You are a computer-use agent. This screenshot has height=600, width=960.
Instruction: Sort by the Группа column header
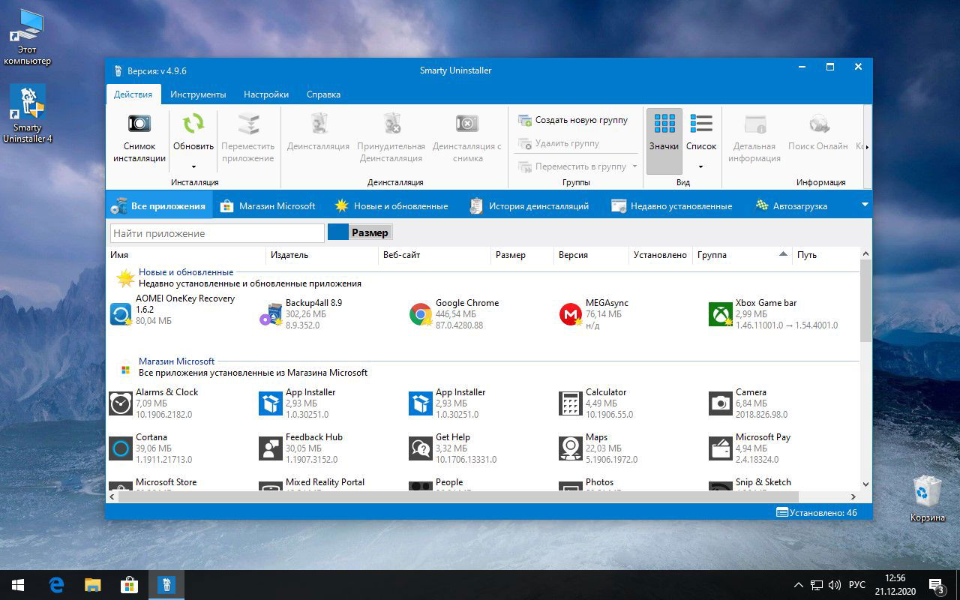[x=742, y=255]
